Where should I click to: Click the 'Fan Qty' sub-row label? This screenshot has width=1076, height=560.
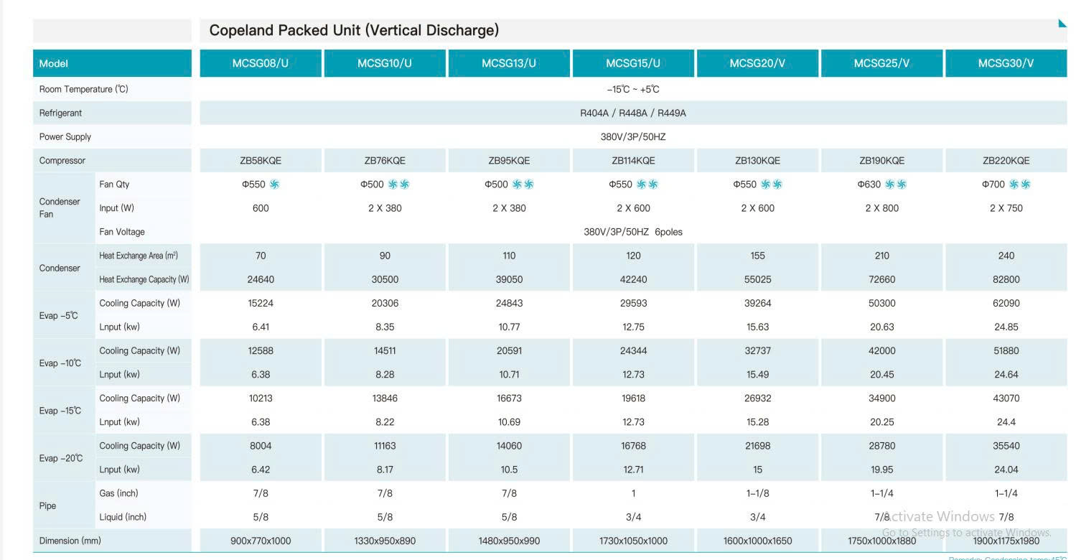(x=115, y=185)
